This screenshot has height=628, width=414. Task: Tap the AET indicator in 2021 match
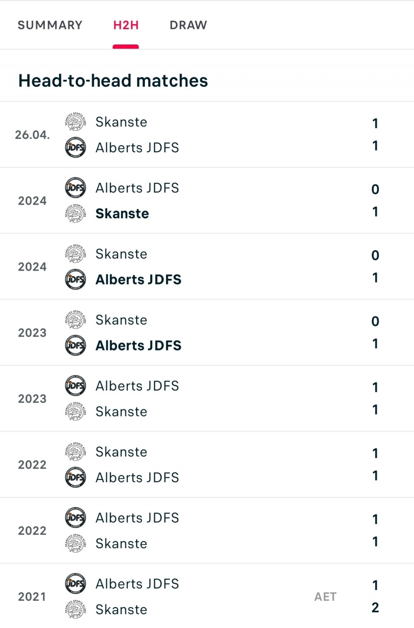pos(325,596)
